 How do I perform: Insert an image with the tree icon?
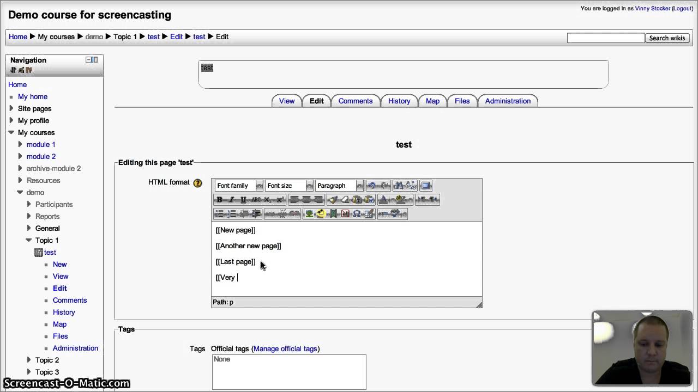[x=309, y=213]
